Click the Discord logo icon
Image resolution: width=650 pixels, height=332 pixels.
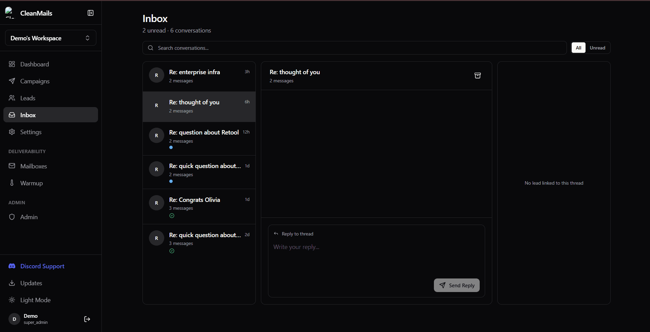pyautogui.click(x=12, y=266)
